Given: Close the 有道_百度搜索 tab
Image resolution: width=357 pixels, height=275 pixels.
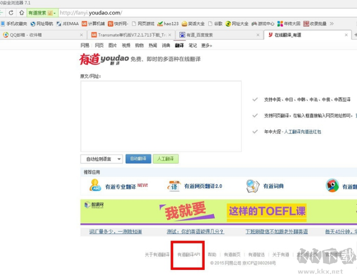Looking at the screenshot, I should (x=258, y=35).
